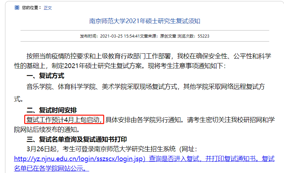Select the heading 一、复试方式
Viewport: 284px width, 173px height.
click(x=45, y=76)
